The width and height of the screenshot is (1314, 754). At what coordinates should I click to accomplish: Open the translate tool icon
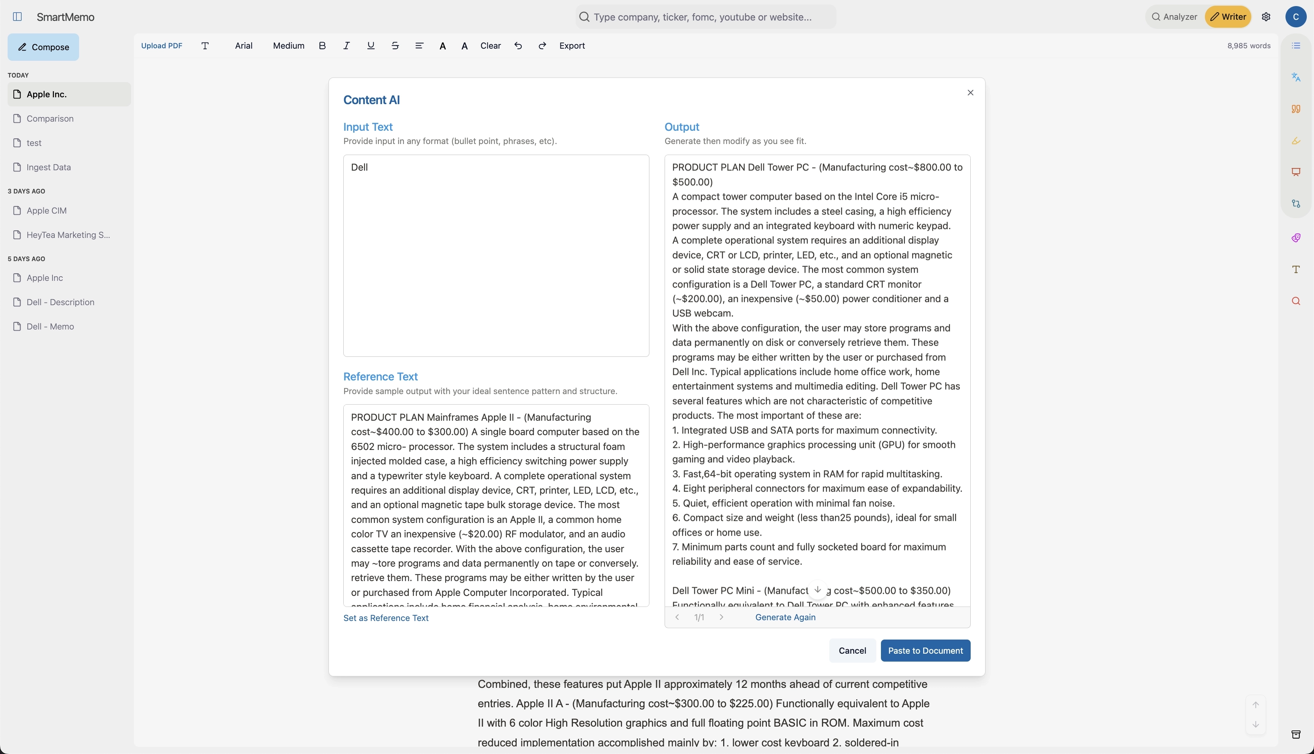[x=1296, y=77]
